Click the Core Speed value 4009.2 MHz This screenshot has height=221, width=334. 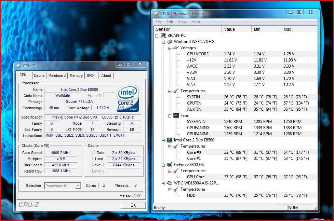point(61,153)
